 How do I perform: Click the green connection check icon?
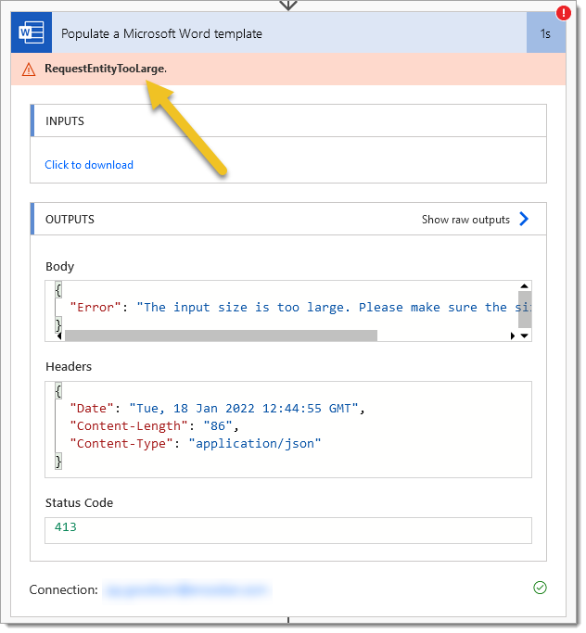pos(540,588)
